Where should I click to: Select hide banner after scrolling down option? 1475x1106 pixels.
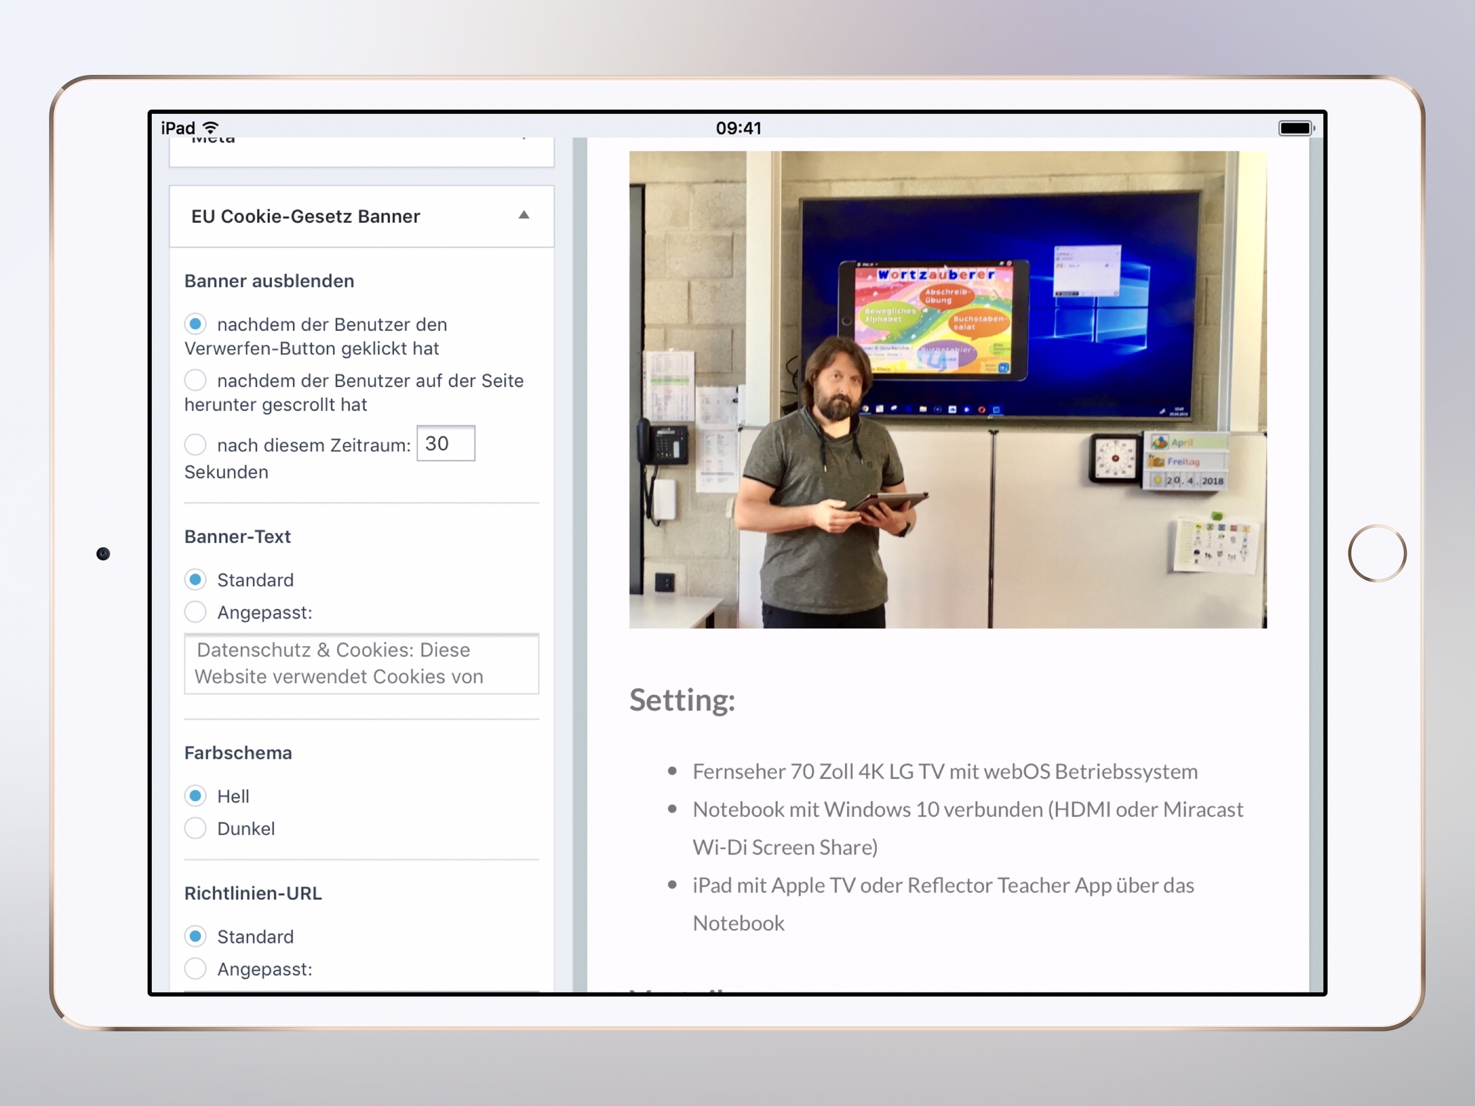(x=196, y=380)
